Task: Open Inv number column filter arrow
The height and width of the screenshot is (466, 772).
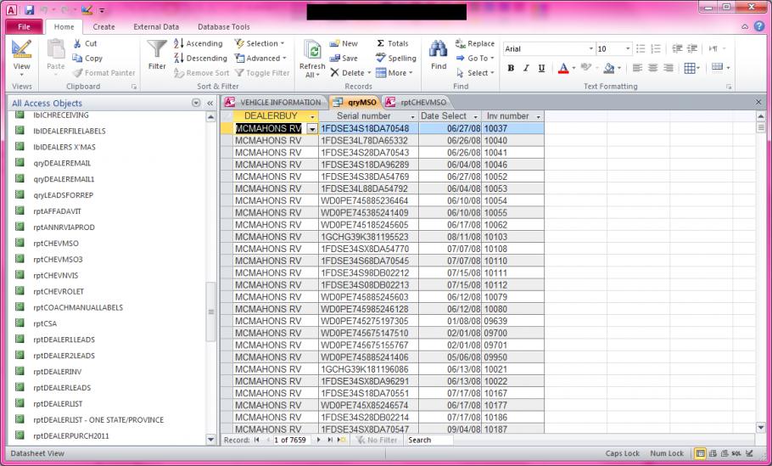Action: 538,116
